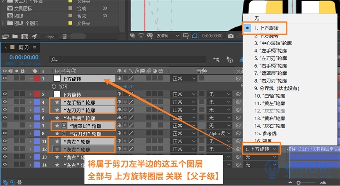Toggle the Draft 3D icon in timeline

pos(229,59)
